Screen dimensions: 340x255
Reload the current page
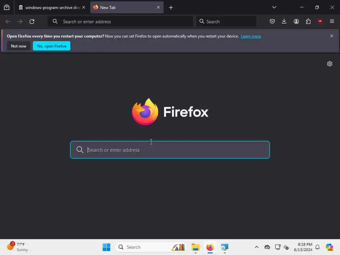point(32,22)
